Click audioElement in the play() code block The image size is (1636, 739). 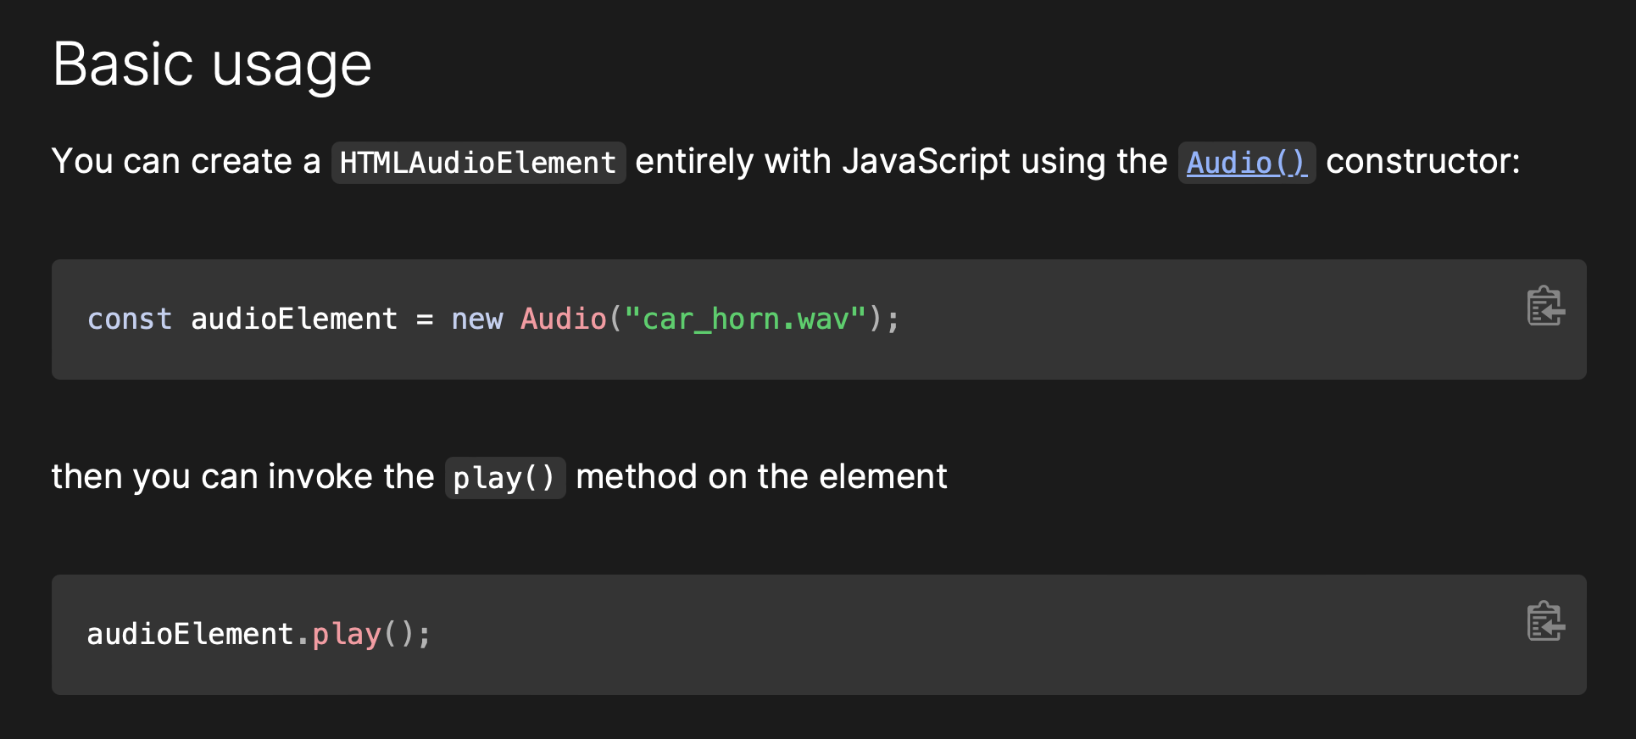[x=190, y=635]
